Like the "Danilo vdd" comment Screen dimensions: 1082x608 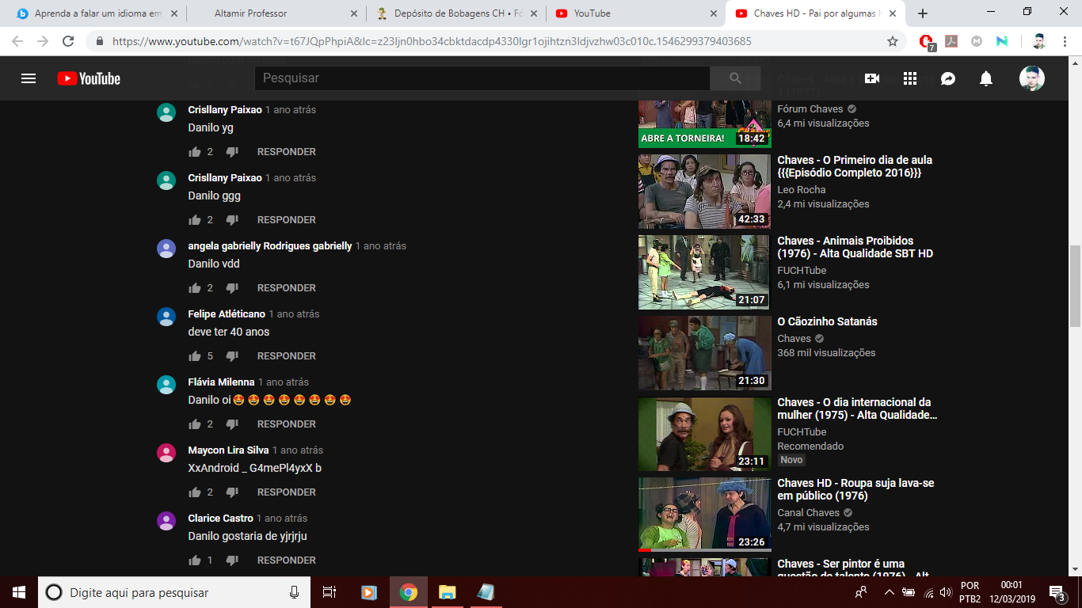coord(195,288)
